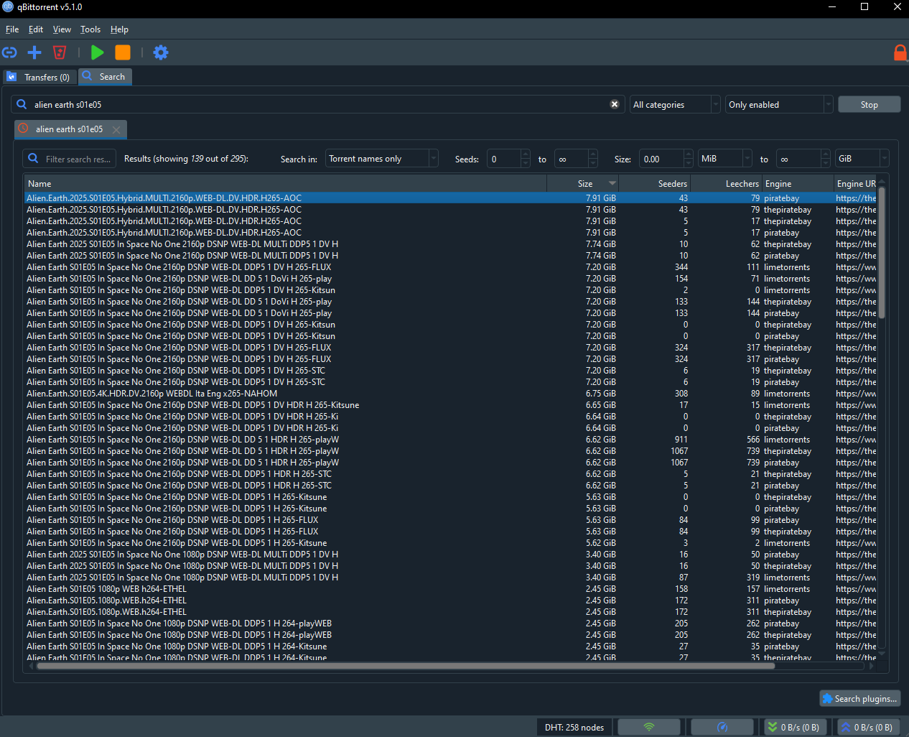Open Preferences via the blue gear icon
The height and width of the screenshot is (737, 909).
[x=161, y=52]
